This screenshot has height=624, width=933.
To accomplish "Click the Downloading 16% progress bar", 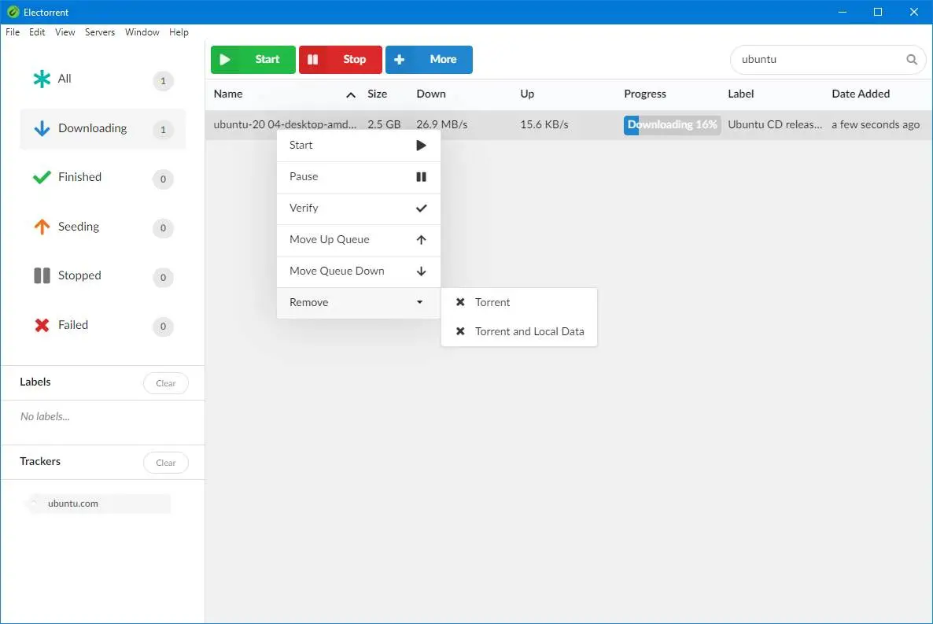I will [673, 125].
